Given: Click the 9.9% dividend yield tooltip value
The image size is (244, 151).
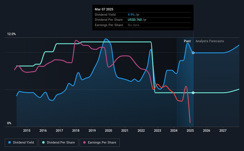Looking at the screenshot, I should point(131,15).
